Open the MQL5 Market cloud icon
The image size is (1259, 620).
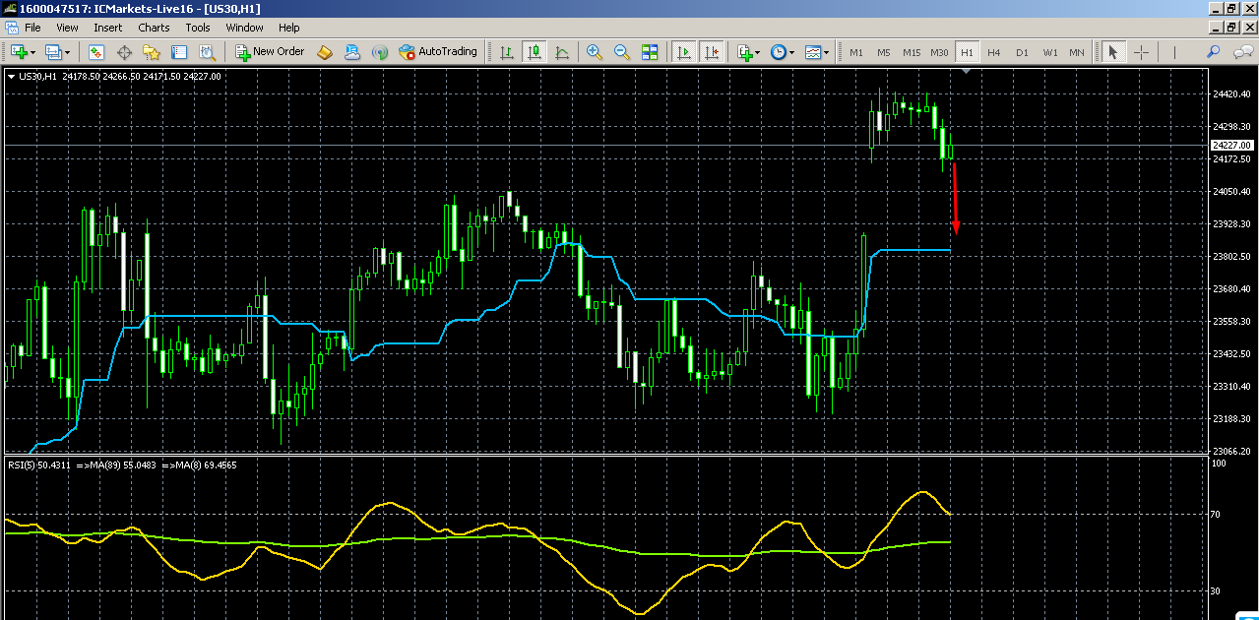(x=351, y=52)
